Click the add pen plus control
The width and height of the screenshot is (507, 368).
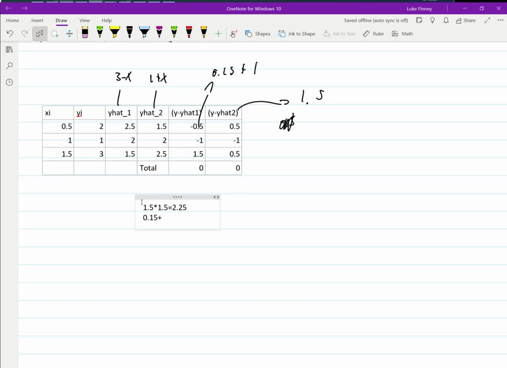tap(218, 33)
